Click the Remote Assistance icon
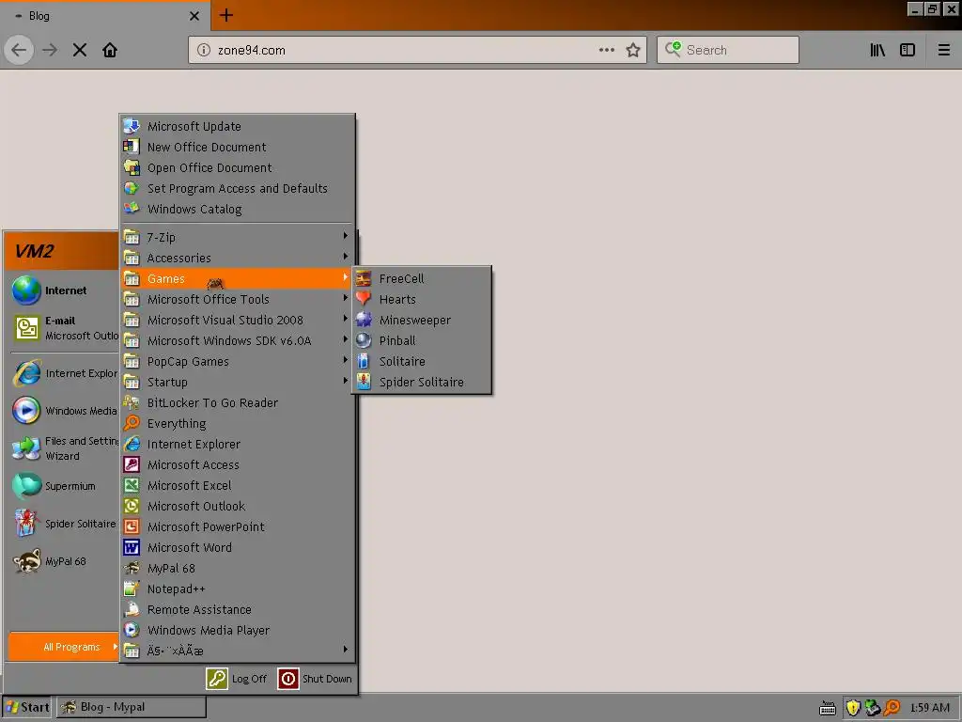 [x=132, y=609]
